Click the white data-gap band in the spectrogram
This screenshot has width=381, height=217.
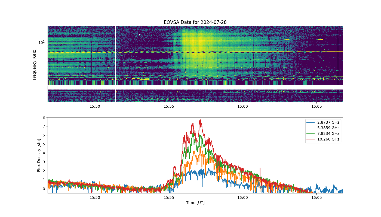(195, 87)
